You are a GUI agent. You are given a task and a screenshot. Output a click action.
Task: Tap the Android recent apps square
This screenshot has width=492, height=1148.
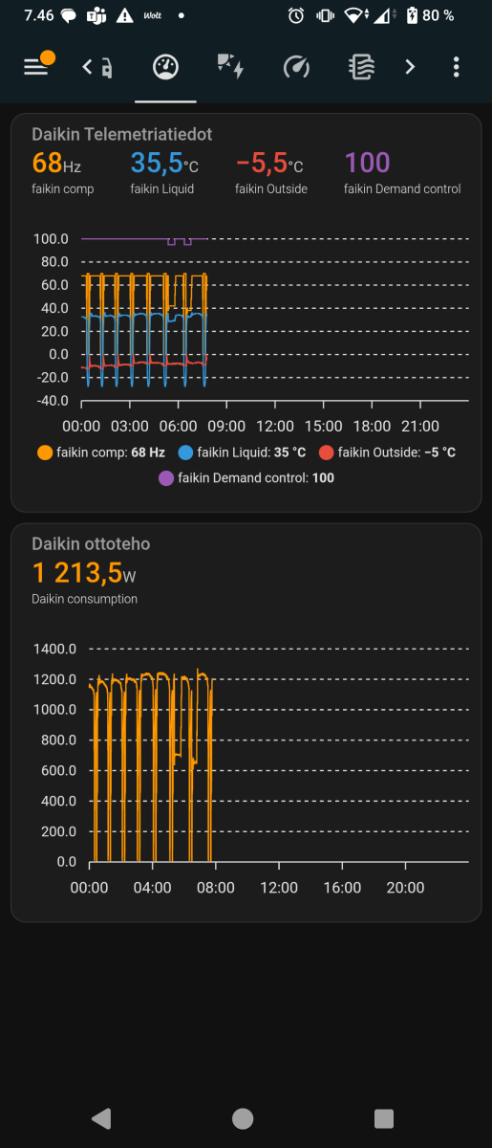[x=384, y=1118]
